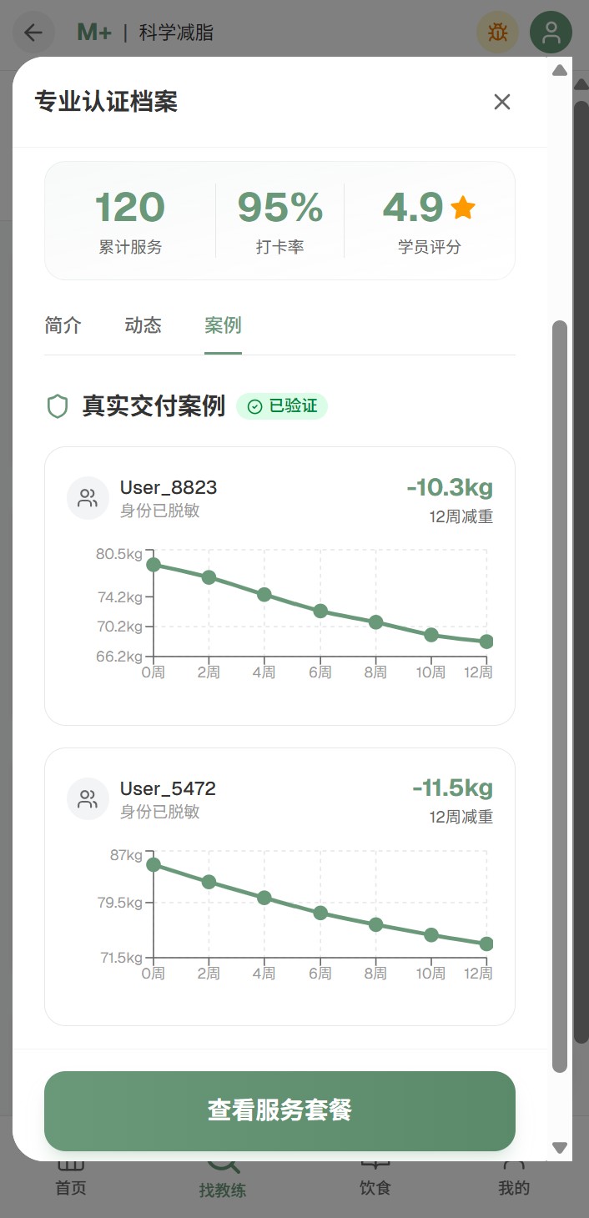
Task: Select User_8823's avatar icon
Action: pyautogui.click(x=88, y=497)
